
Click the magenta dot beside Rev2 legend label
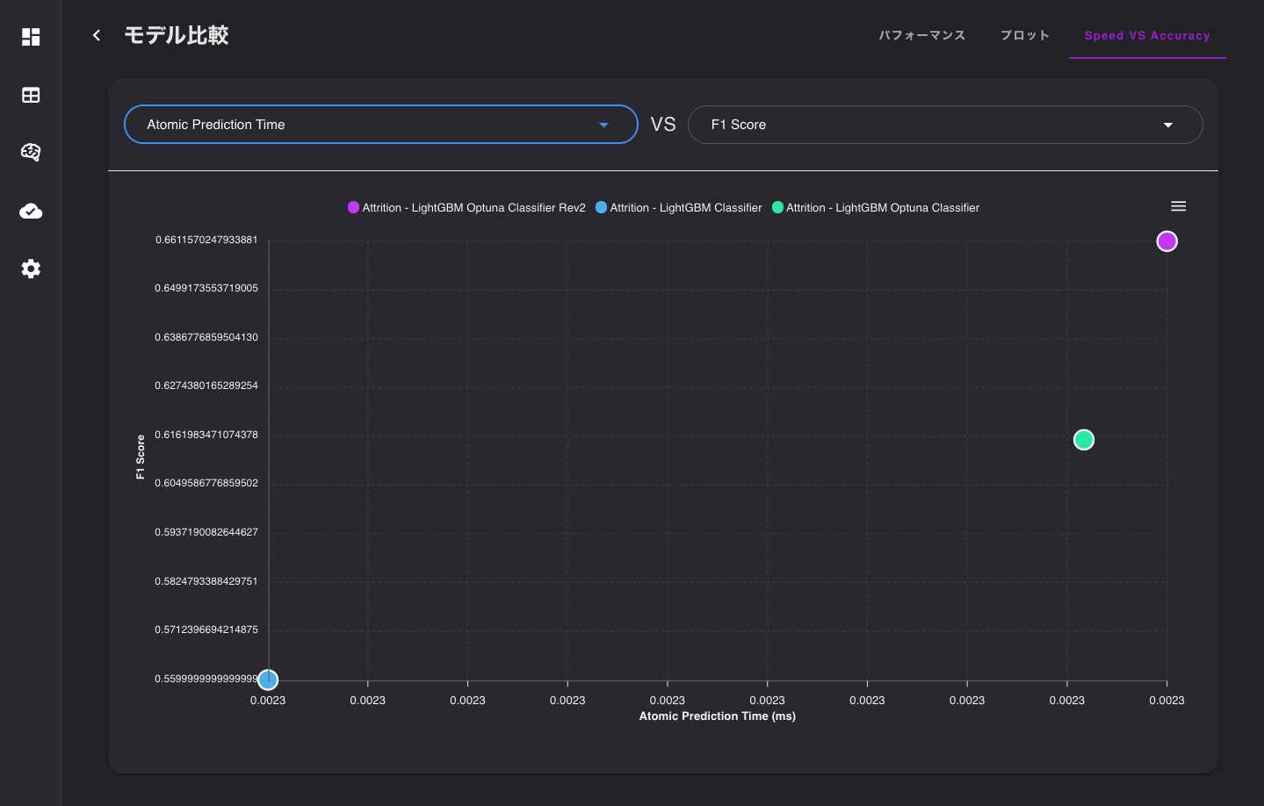point(352,207)
